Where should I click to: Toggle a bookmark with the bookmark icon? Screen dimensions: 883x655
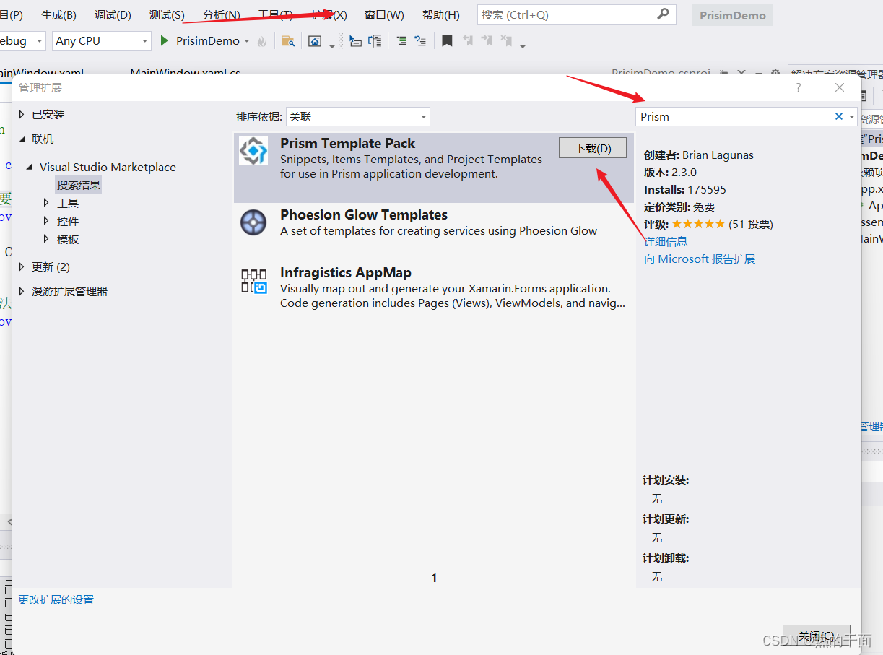447,41
